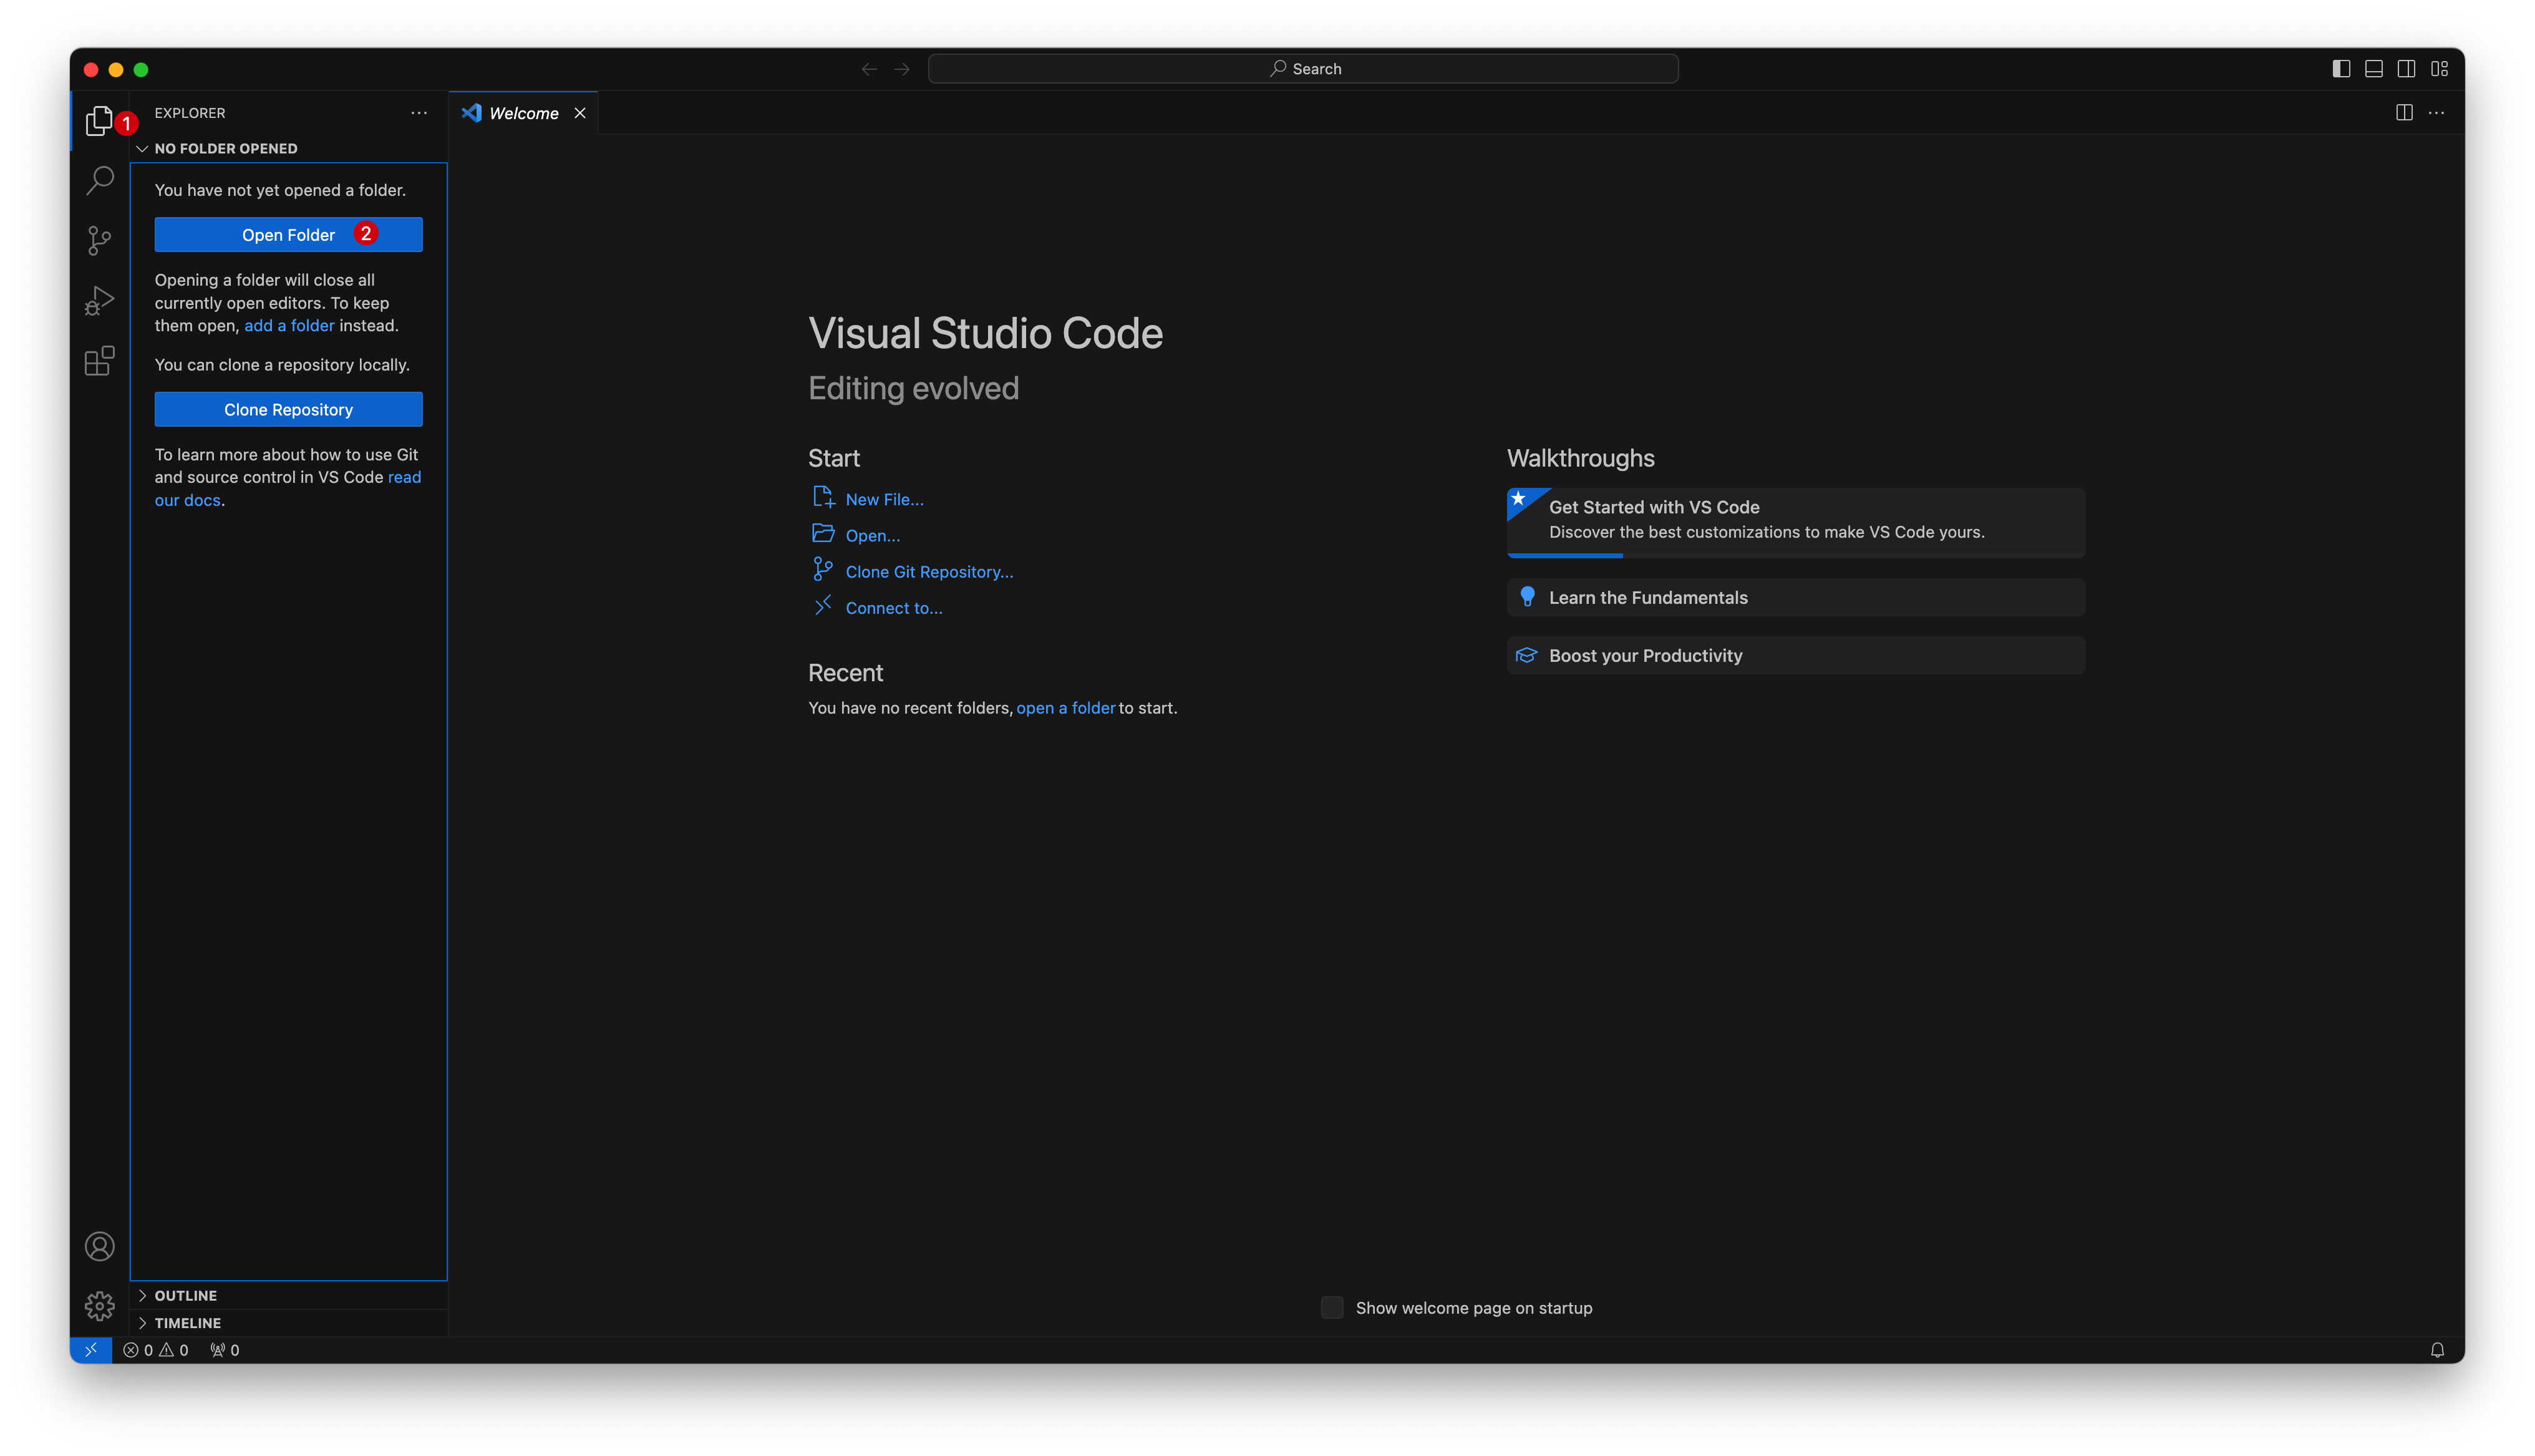Viewport: 2535px width, 1456px height.
Task: Click the remote connection status icon
Action: pyautogui.click(x=90, y=1350)
